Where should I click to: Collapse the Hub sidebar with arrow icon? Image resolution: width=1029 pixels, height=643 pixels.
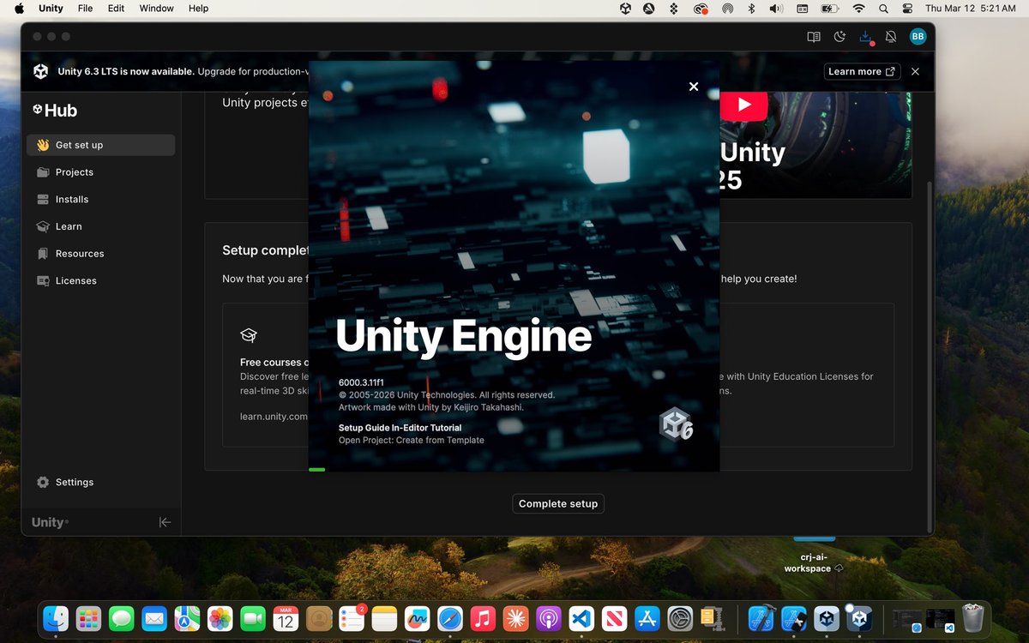[x=165, y=522]
